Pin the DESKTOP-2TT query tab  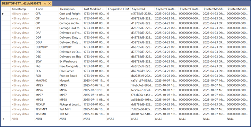(x=45, y=3)
